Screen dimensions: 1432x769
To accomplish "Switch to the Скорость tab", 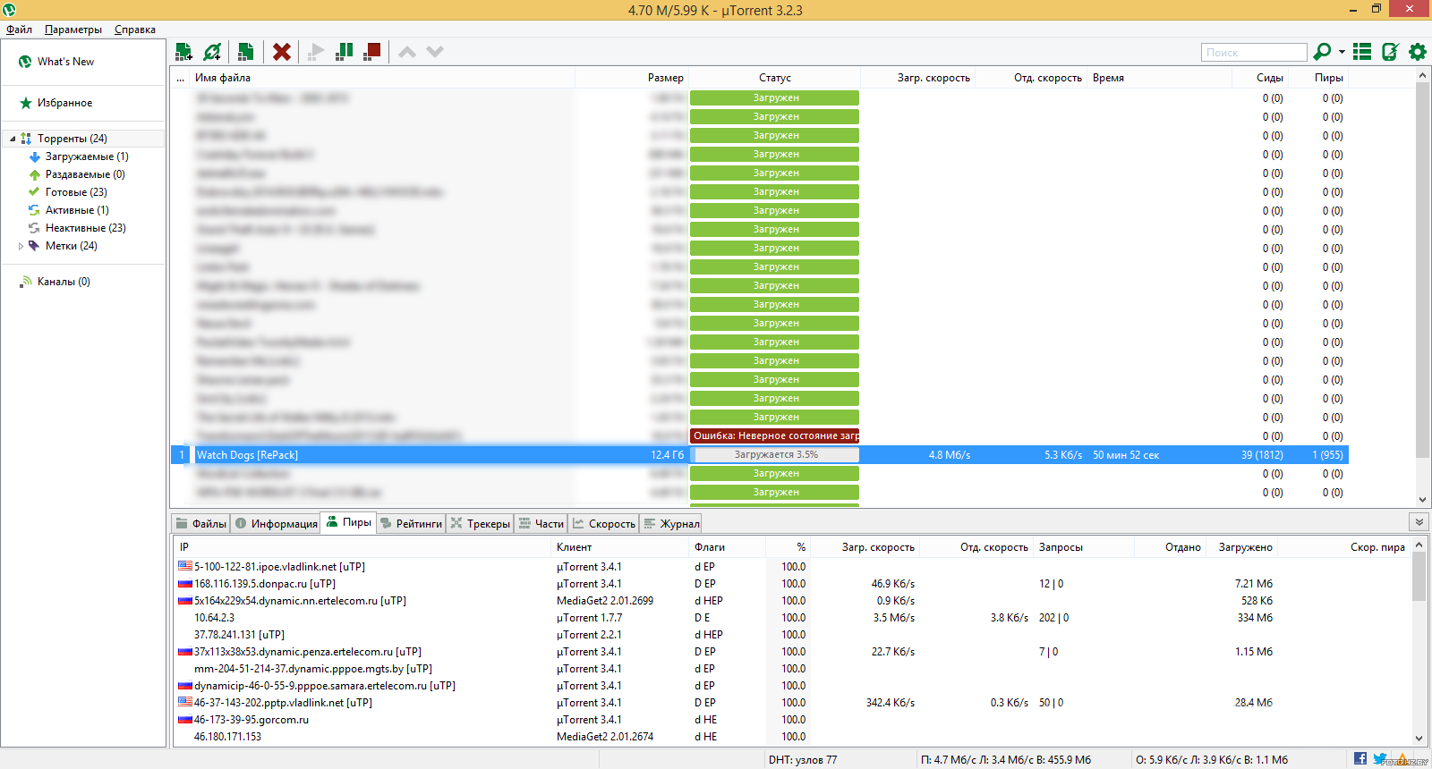I will pos(603,523).
